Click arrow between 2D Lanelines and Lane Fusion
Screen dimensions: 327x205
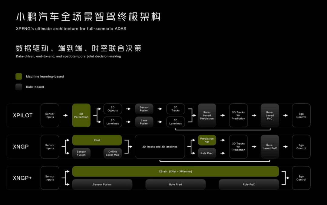coord(128,122)
